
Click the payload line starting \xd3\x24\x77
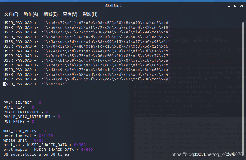87,32
